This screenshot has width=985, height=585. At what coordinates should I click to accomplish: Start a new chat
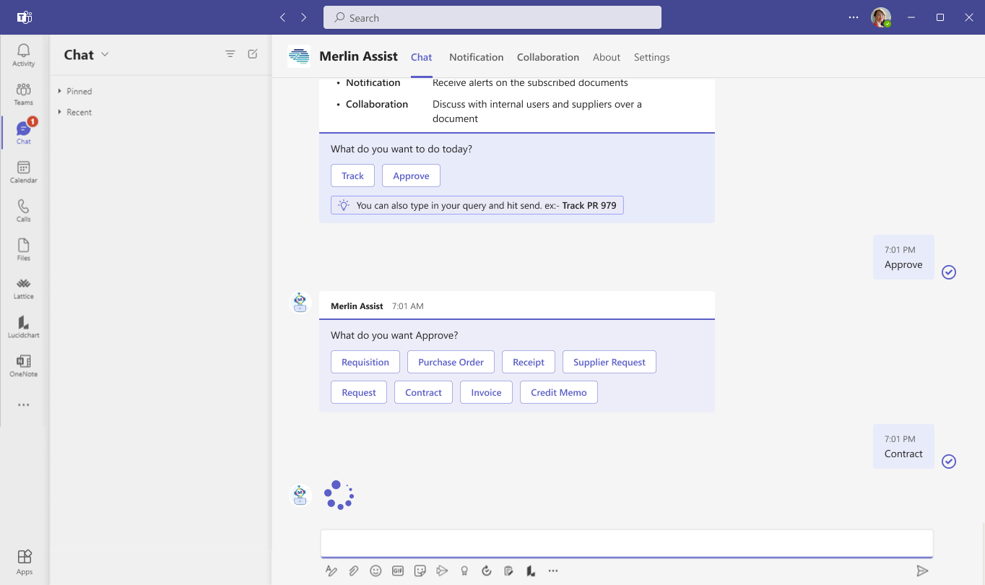click(x=253, y=54)
